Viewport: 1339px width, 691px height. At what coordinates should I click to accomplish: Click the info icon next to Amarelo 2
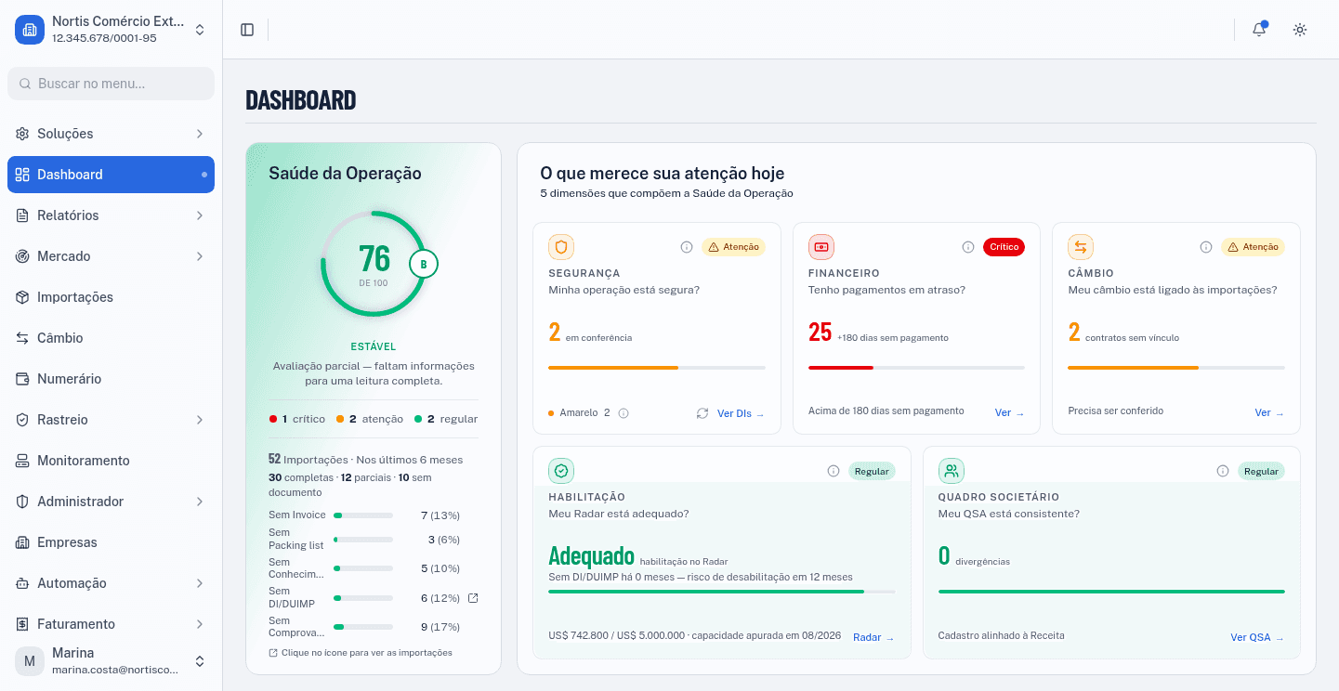coord(624,413)
